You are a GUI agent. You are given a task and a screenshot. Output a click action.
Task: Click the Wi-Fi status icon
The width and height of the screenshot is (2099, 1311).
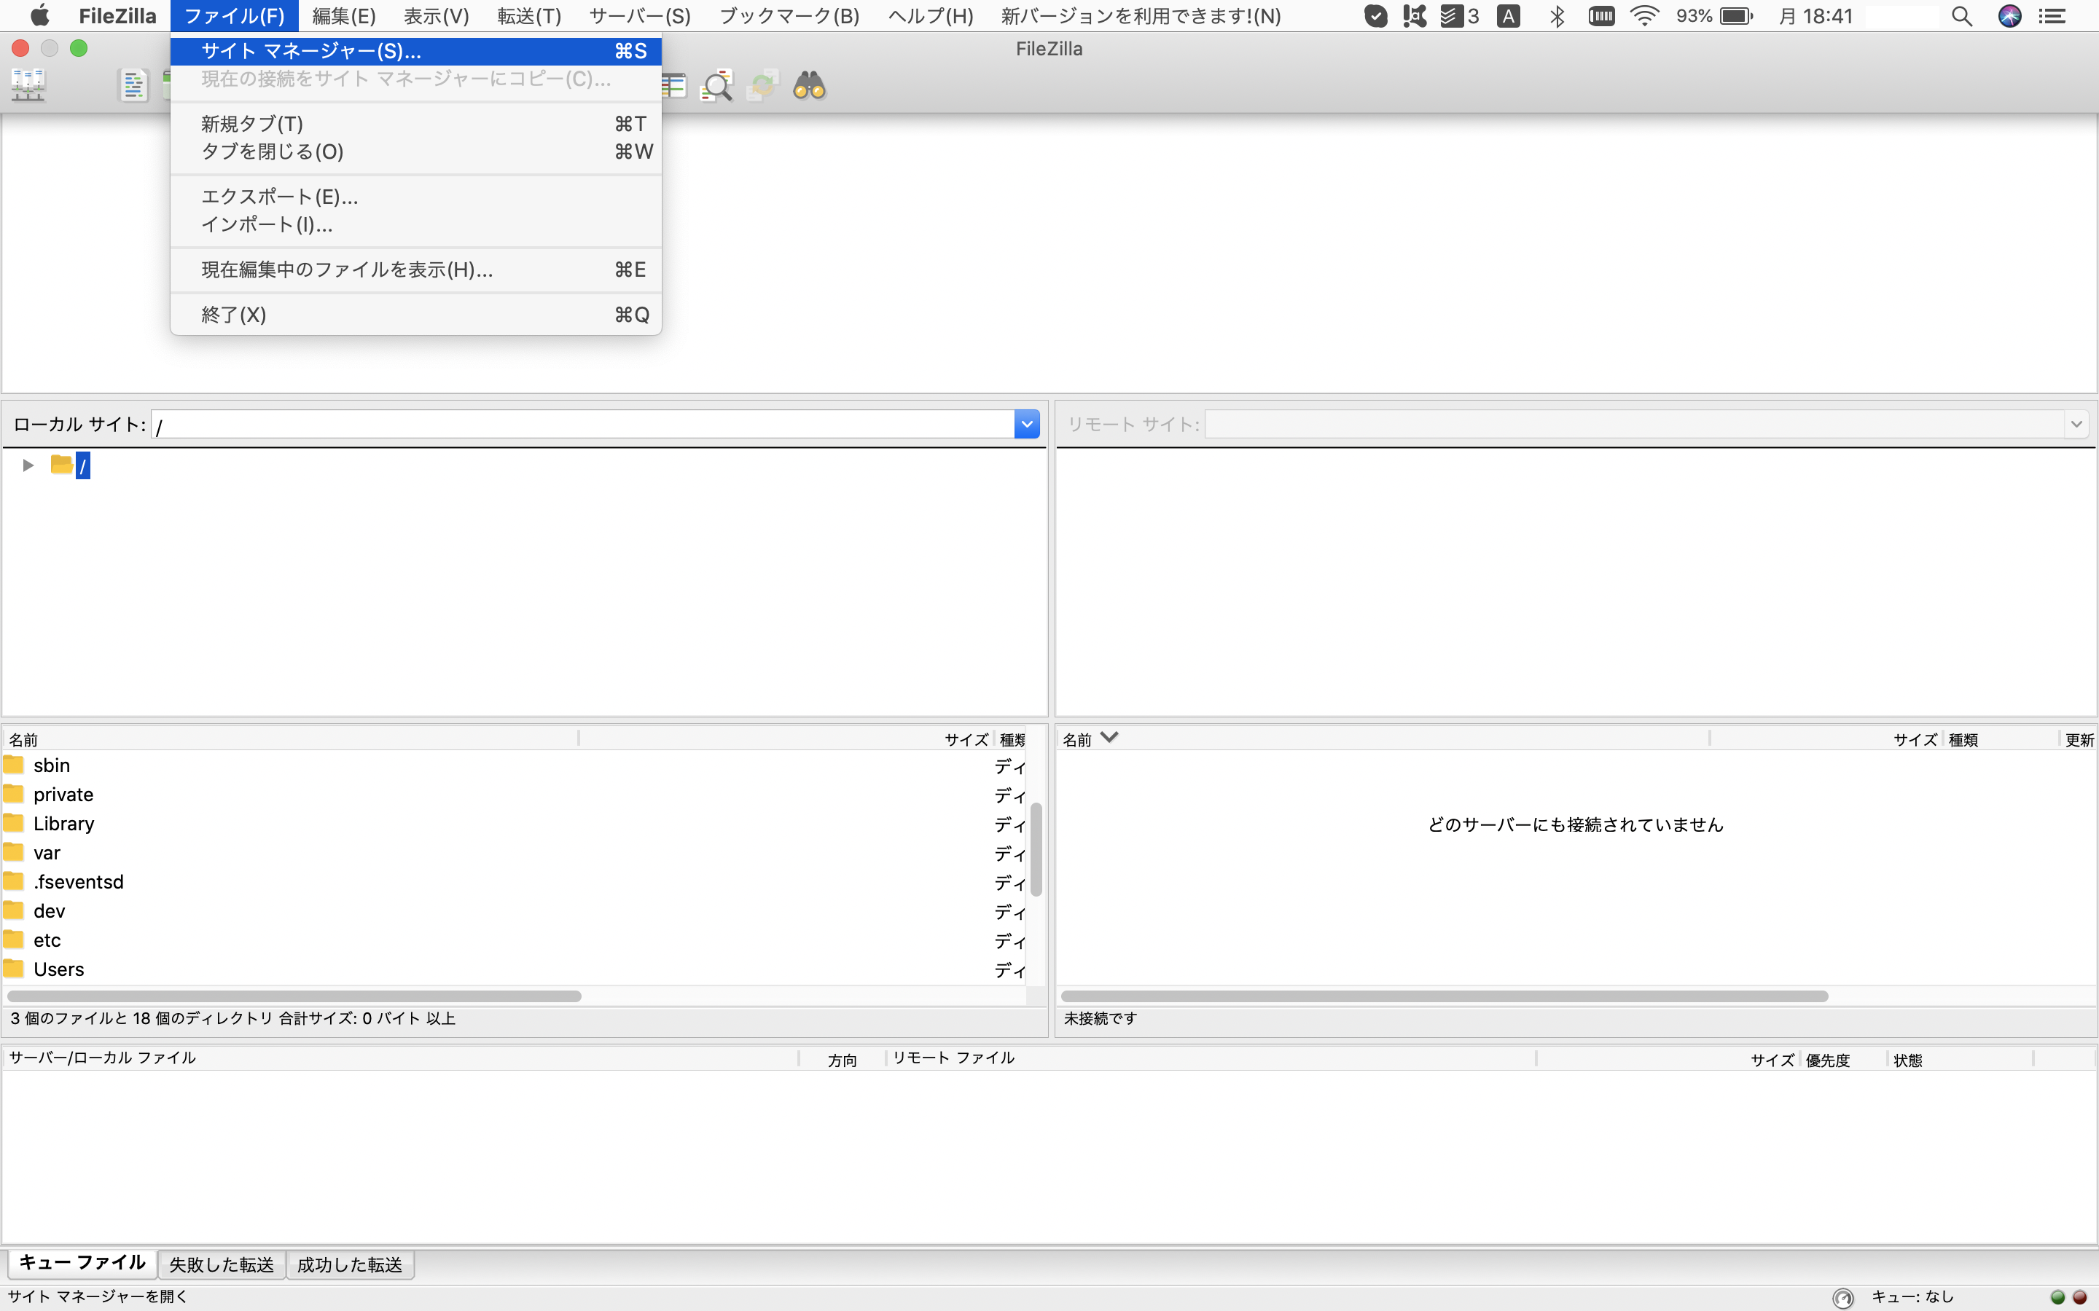point(1643,15)
